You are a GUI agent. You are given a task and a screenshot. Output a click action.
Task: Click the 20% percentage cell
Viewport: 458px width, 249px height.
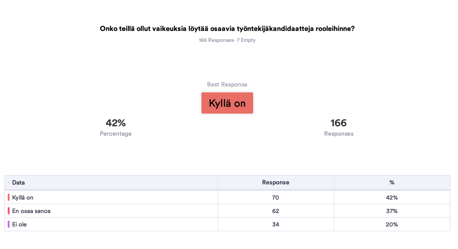coord(392,225)
